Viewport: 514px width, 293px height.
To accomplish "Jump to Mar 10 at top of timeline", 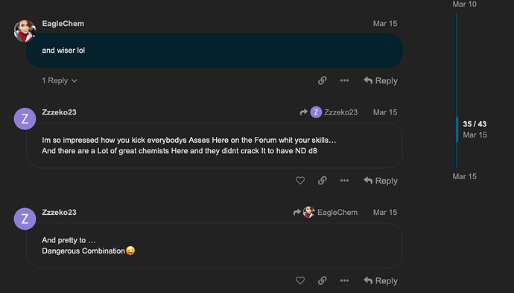I will click(465, 4).
